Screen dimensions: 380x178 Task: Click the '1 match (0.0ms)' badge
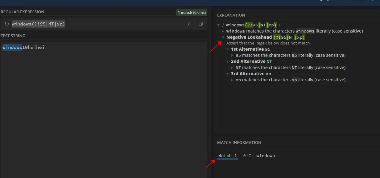192,13
